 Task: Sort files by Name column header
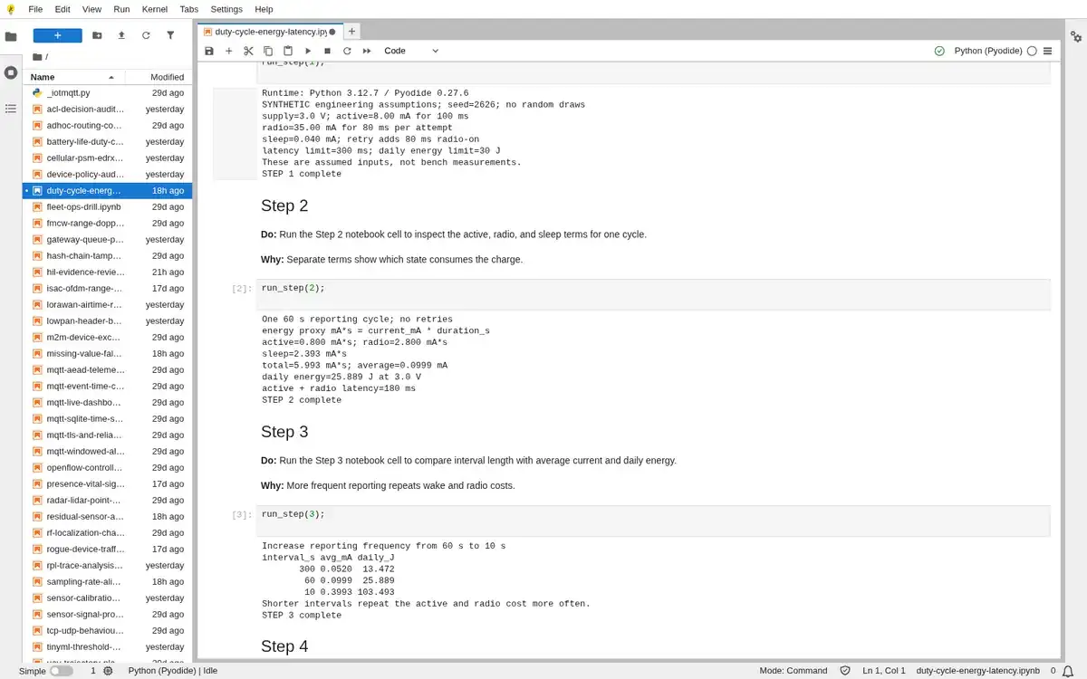(x=72, y=77)
